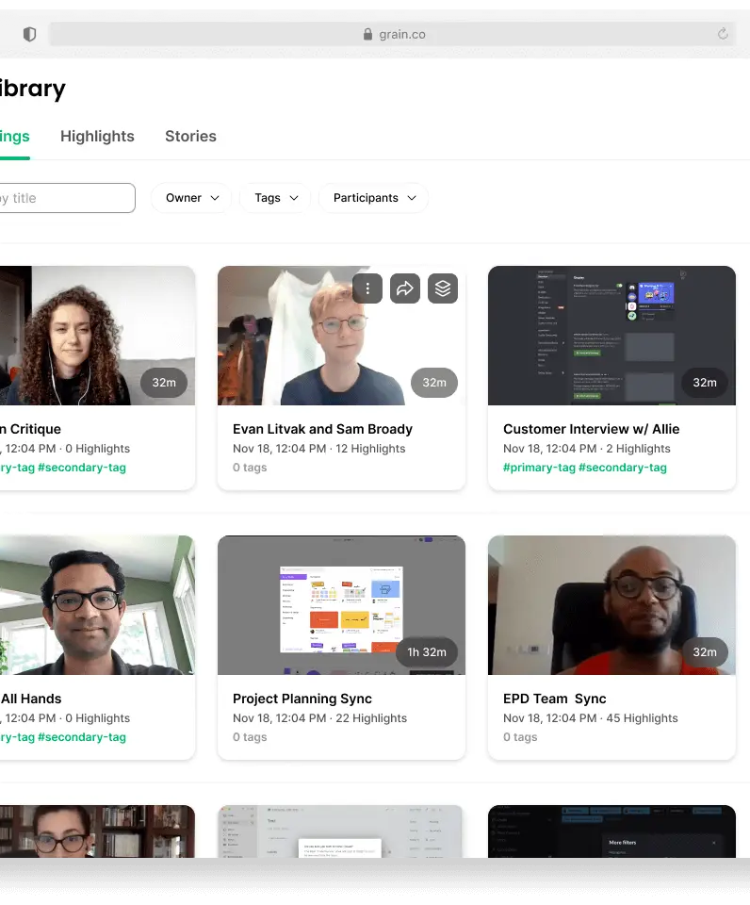Click '0 tags' on Evan Litvak card
This screenshot has width=750, height=905.
pyautogui.click(x=250, y=468)
